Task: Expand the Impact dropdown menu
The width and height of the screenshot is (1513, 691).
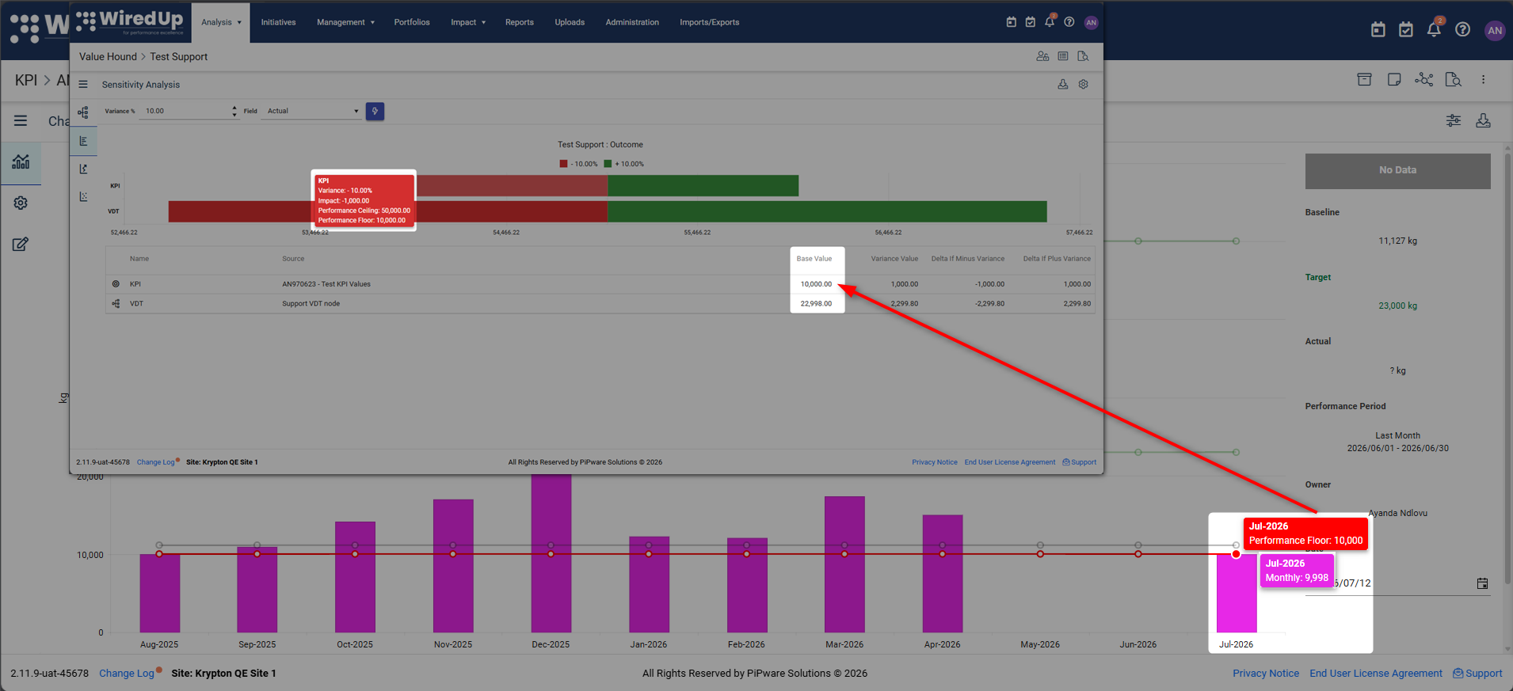Action: click(468, 22)
